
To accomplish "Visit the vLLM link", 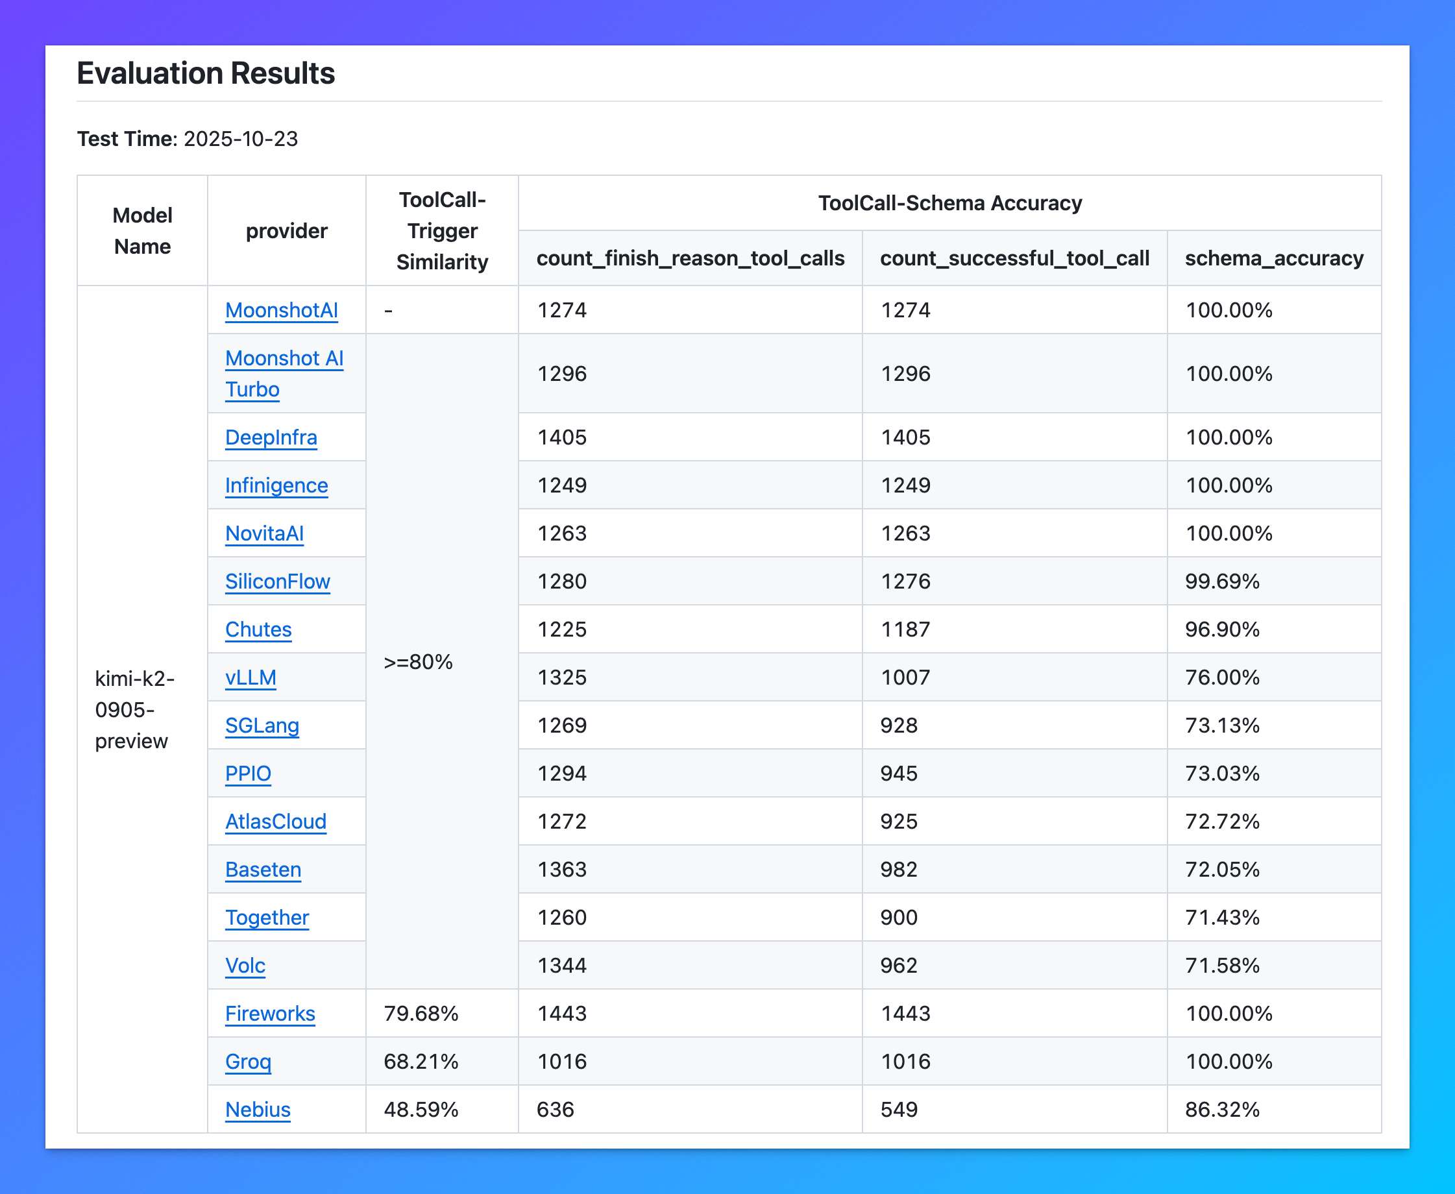I will (251, 677).
